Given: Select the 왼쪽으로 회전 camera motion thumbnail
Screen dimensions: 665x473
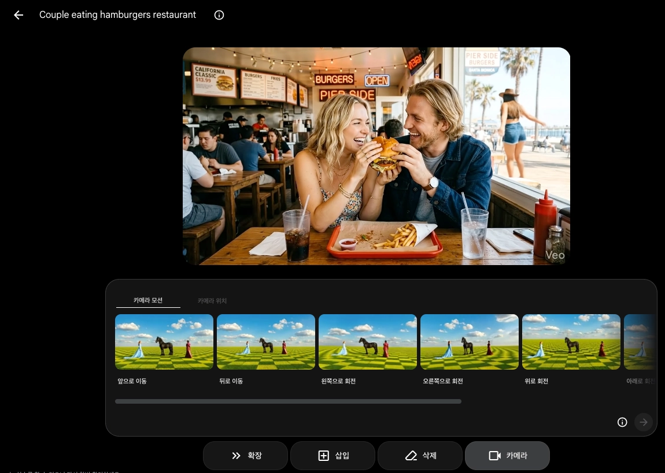Looking at the screenshot, I should click(368, 342).
